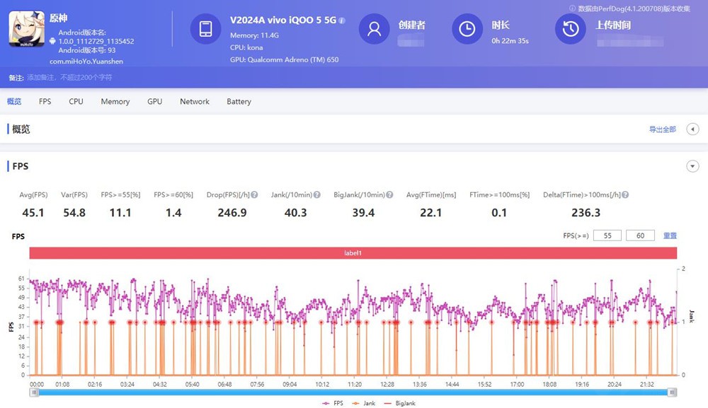Click the right handle of time range slider
Screen dimensions: 708x408
click(x=673, y=392)
